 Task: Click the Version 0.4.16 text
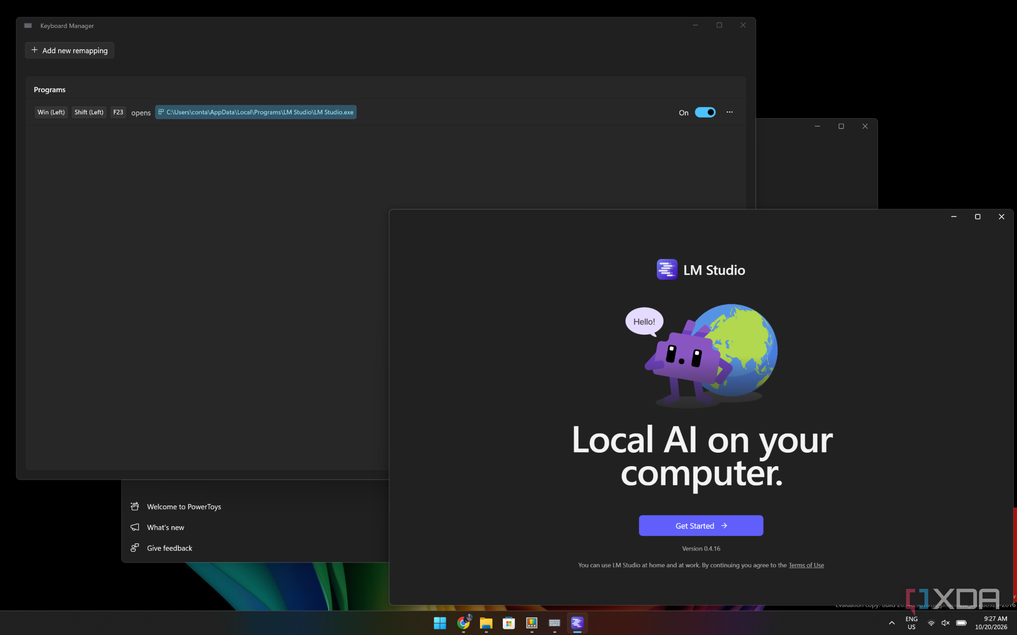pyautogui.click(x=701, y=549)
